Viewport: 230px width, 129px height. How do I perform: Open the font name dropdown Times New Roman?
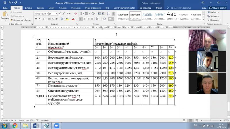point(41,13)
